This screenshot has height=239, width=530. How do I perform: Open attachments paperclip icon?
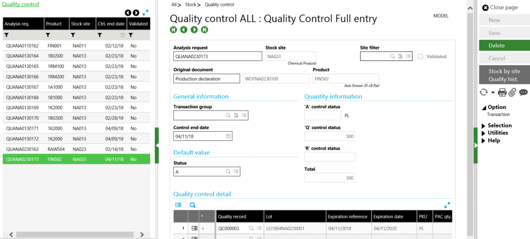pos(512,92)
